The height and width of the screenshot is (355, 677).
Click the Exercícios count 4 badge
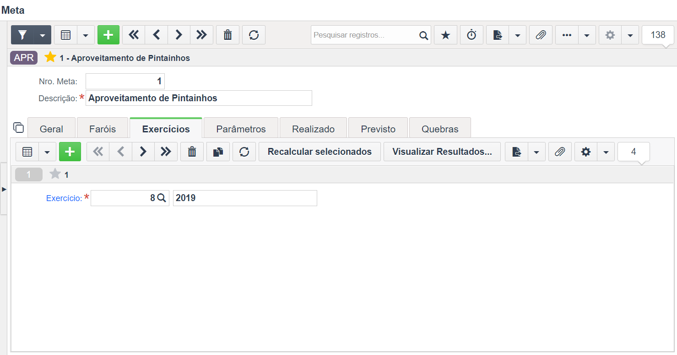(634, 152)
